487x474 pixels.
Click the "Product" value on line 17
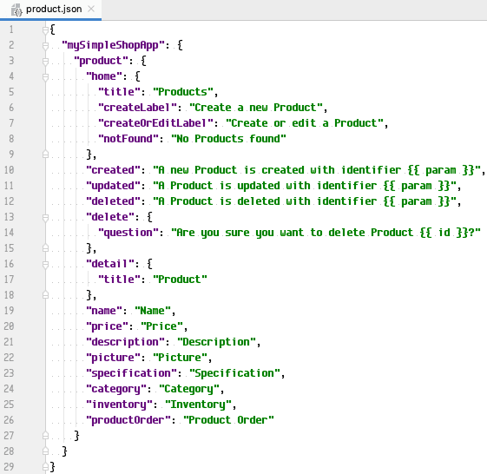180,280
